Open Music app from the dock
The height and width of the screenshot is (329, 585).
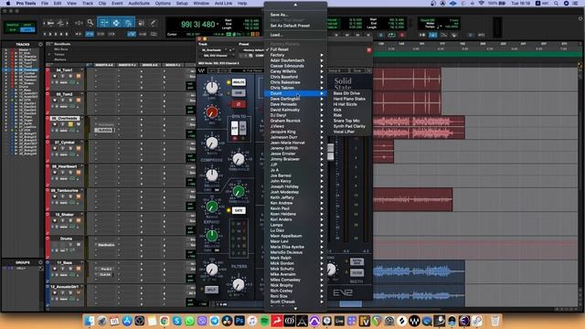252,321
